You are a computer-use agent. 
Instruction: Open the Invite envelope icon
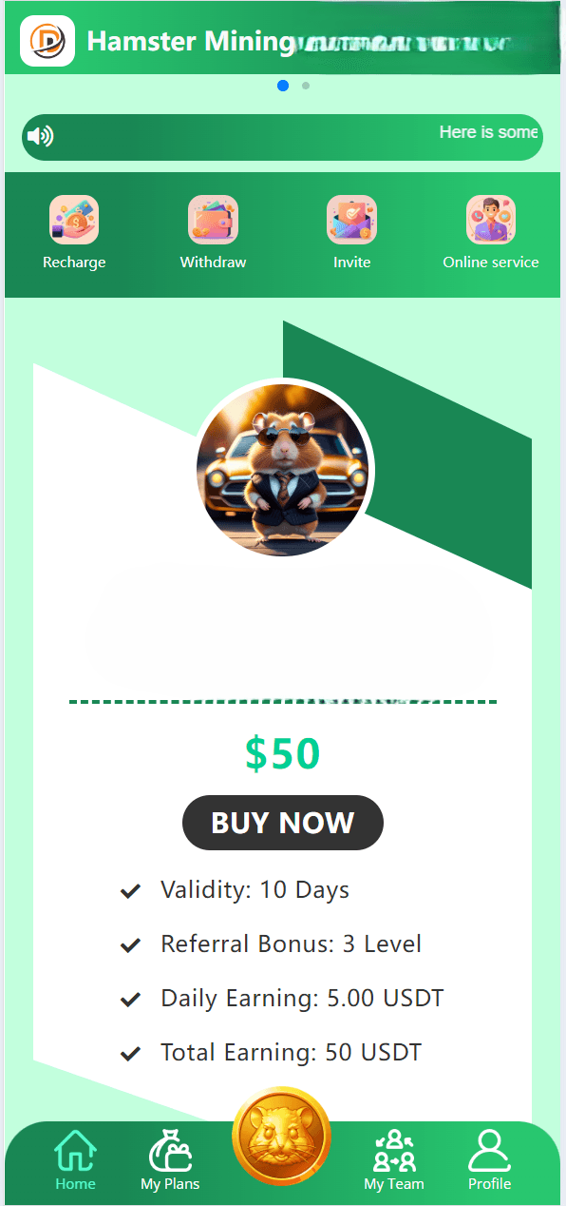click(x=351, y=220)
